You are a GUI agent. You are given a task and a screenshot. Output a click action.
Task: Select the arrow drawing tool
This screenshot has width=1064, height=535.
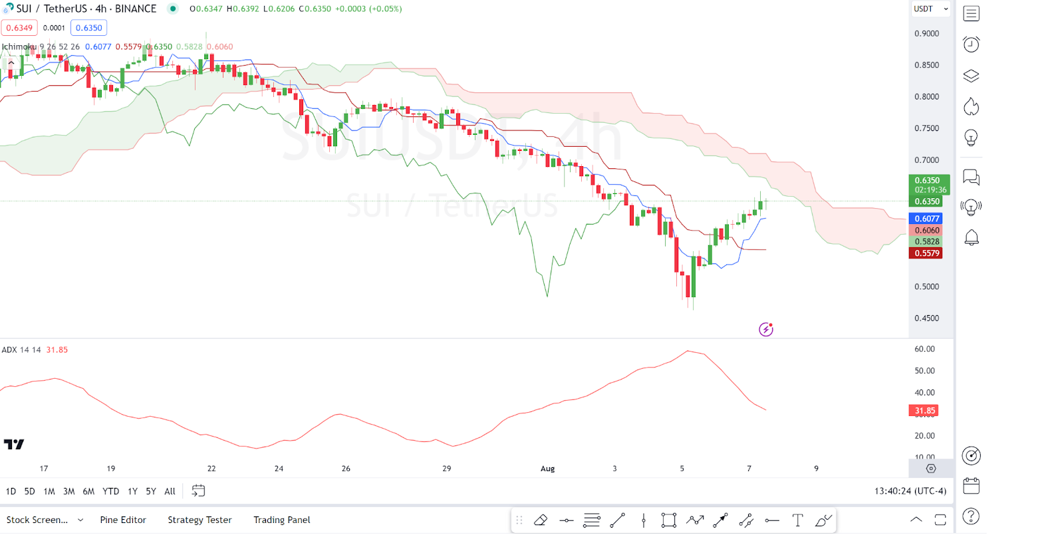tap(720, 520)
